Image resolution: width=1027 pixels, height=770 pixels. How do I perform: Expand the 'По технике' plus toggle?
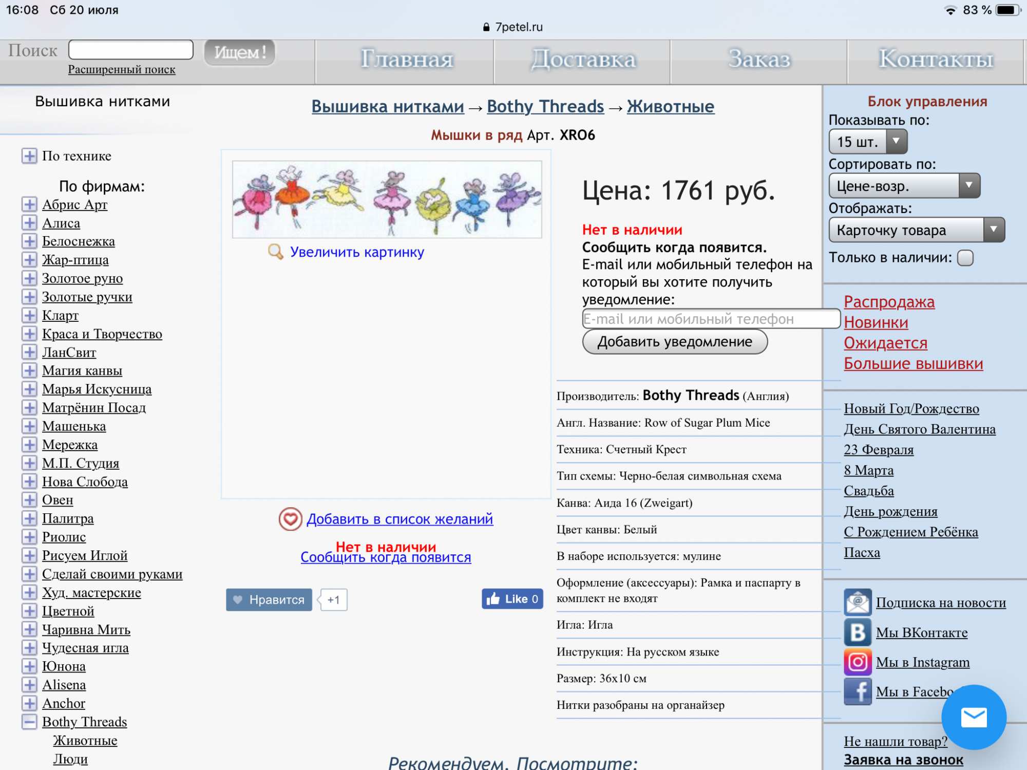(29, 156)
